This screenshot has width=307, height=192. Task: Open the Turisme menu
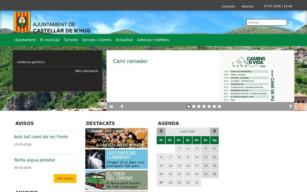71,40
